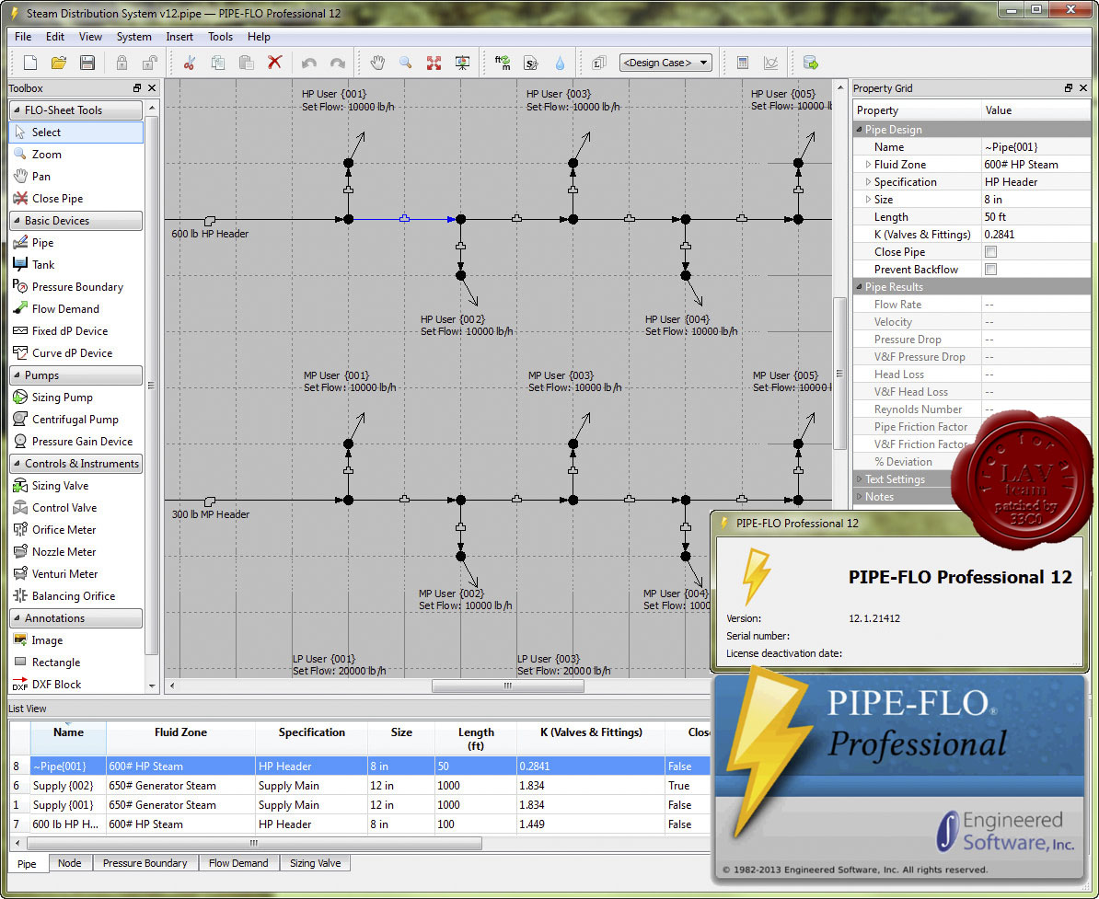The width and height of the screenshot is (1099, 899).
Task: Expand the Fluid Zone property row
Action: pyautogui.click(x=868, y=164)
